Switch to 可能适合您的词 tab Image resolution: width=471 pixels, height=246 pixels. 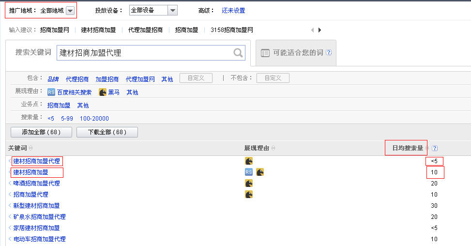(296, 53)
